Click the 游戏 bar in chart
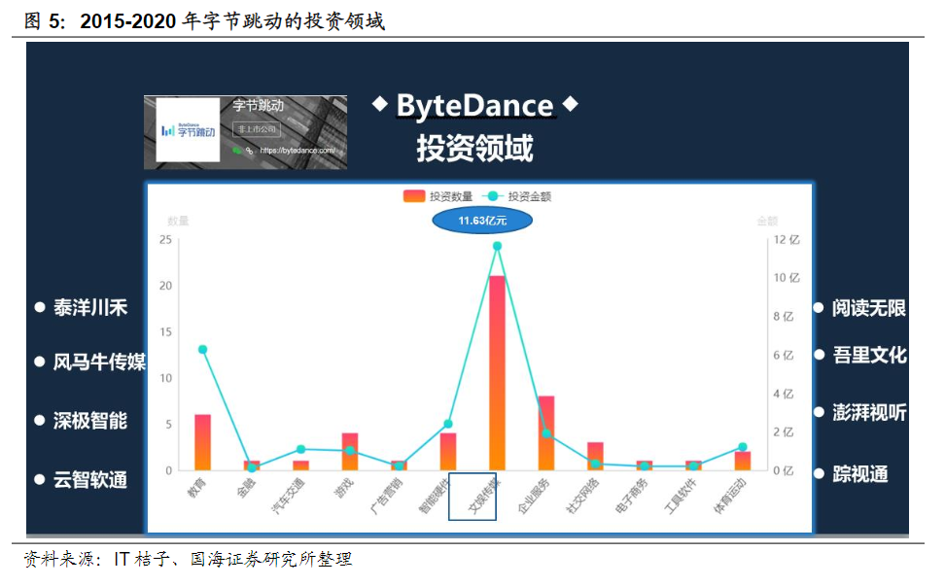The height and width of the screenshot is (586, 945). tap(350, 452)
